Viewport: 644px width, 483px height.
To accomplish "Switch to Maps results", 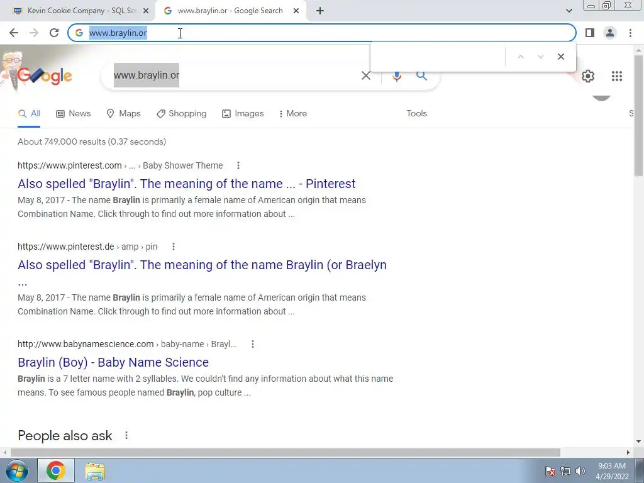I will tap(123, 114).
